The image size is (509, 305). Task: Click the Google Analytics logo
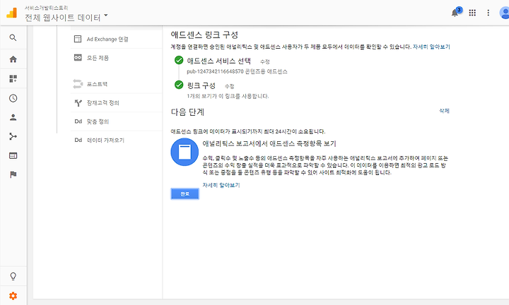click(x=12, y=13)
